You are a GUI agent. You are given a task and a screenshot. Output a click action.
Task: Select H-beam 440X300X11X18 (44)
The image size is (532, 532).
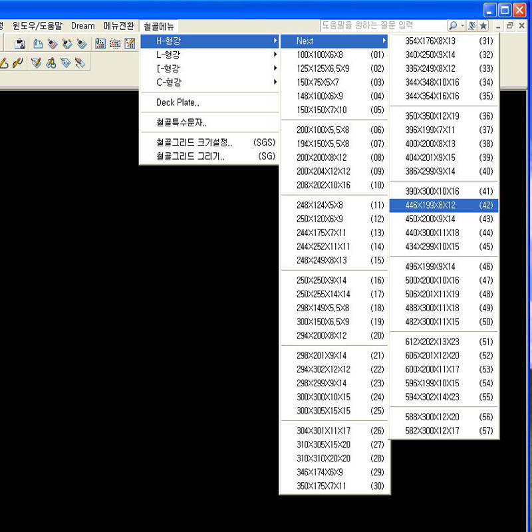[x=444, y=233]
